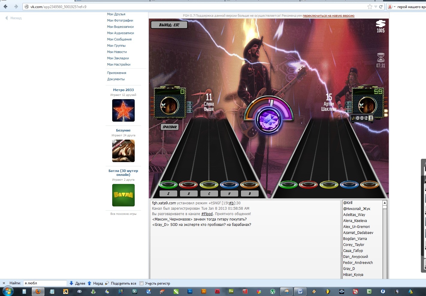Switch to Firefox in the taskbar
The image size is (426, 296).
38,291
